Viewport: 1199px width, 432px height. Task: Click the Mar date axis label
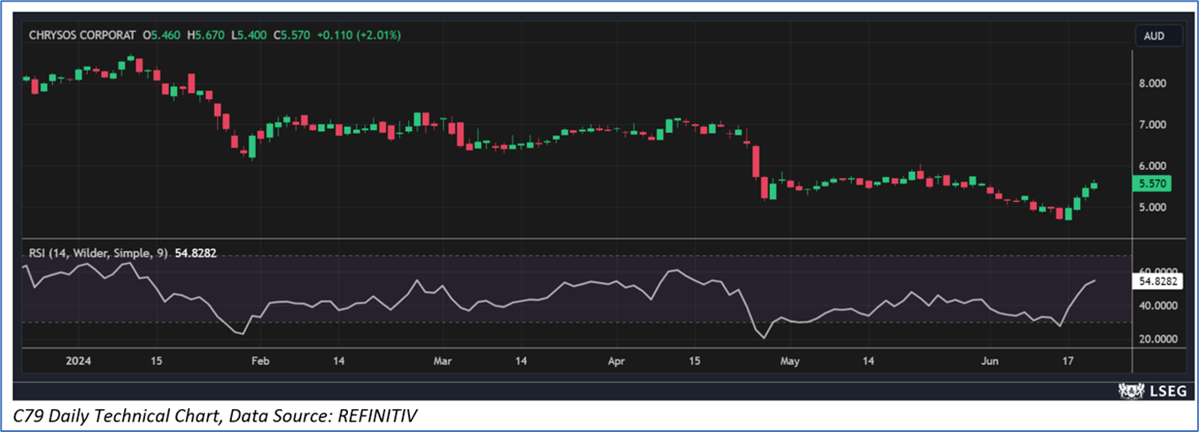tap(444, 361)
